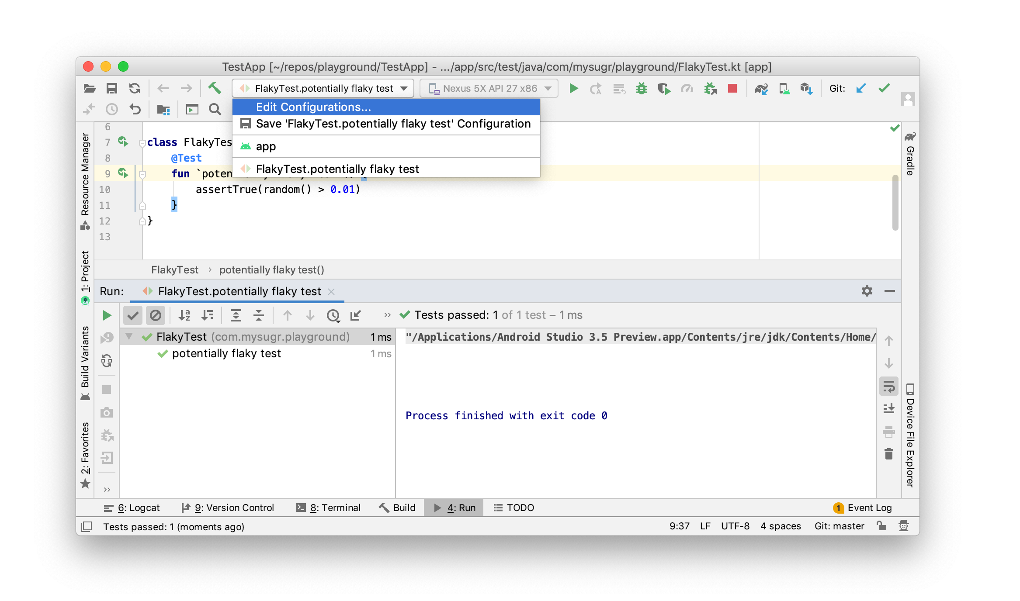Expand more Run panel sidebar actions

[x=107, y=489]
